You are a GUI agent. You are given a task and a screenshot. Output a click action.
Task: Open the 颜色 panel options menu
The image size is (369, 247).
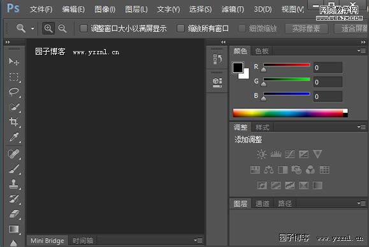pos(361,50)
